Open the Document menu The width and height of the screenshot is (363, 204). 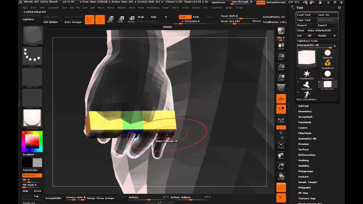click(x=53, y=8)
